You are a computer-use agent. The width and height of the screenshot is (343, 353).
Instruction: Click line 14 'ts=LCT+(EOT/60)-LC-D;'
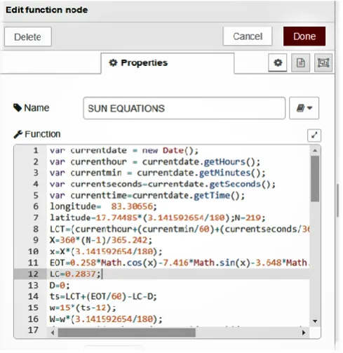103,297
